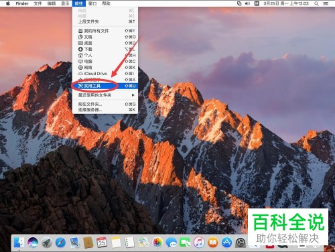
Task: Launch Maps from the Dock
Action: tap(143, 243)
